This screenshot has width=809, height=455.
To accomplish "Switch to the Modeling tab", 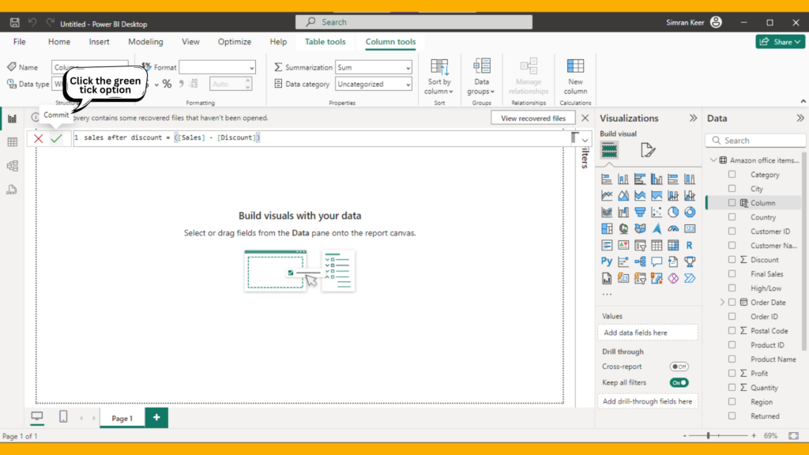I will tap(145, 42).
